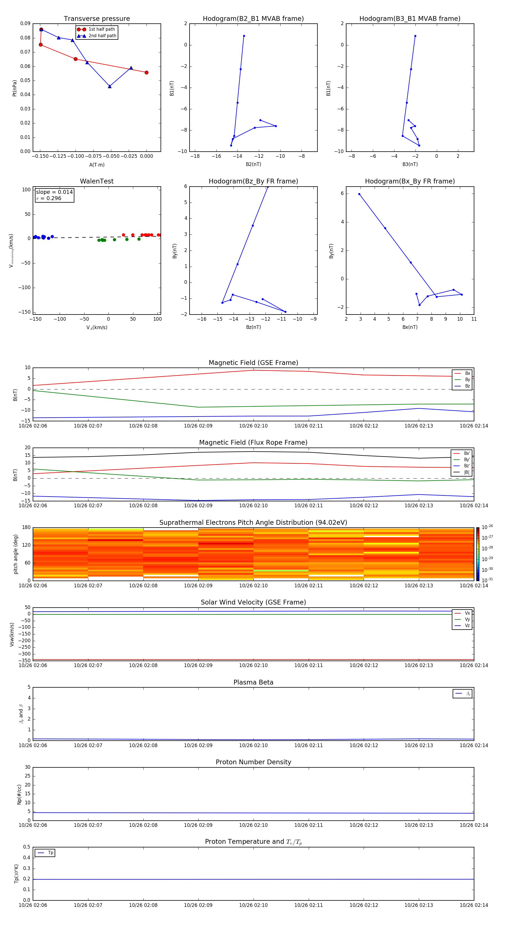507x930 pixels.
Task: Click the "pitch angle (deg)" axis label
Action: [15, 554]
